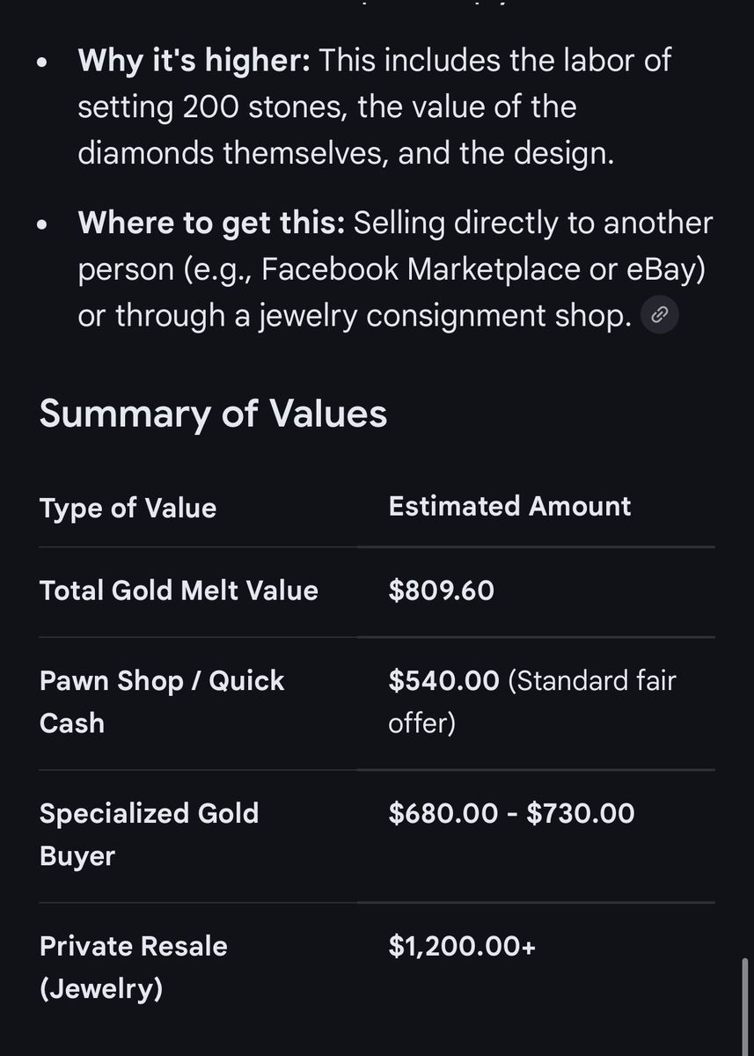Tap the "Private Resale (Jewelry)" row label

(x=133, y=967)
